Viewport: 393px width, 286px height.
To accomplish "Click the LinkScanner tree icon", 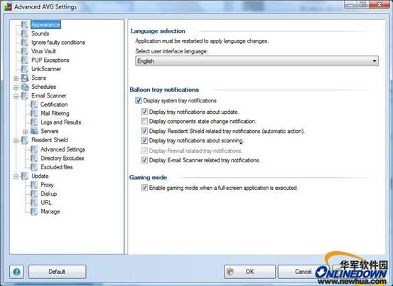I will (x=25, y=69).
